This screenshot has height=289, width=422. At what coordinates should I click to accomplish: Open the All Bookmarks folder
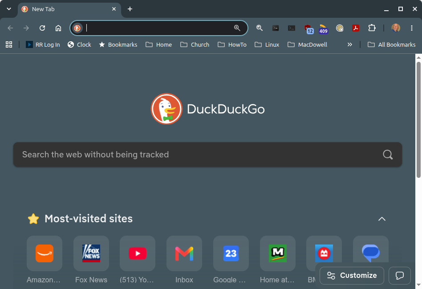(392, 44)
